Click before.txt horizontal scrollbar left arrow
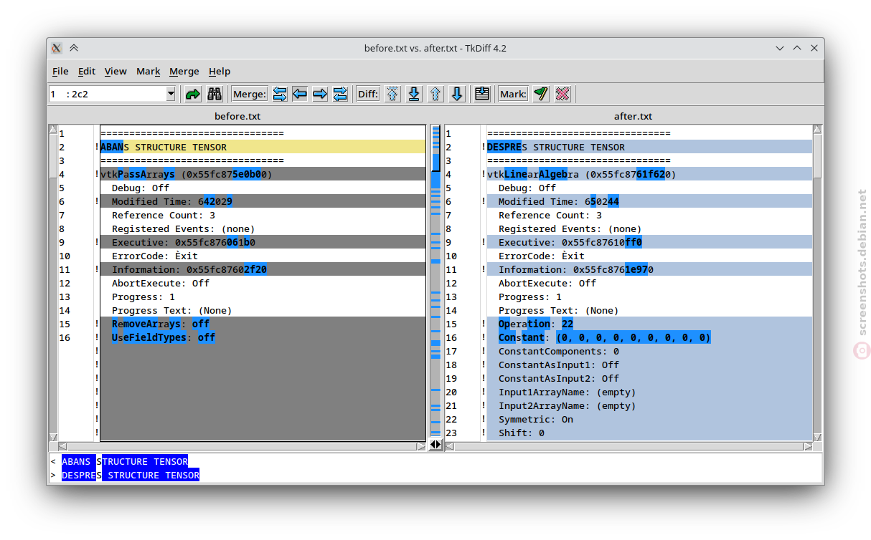Screen dimensions: 871x540 pos(62,446)
